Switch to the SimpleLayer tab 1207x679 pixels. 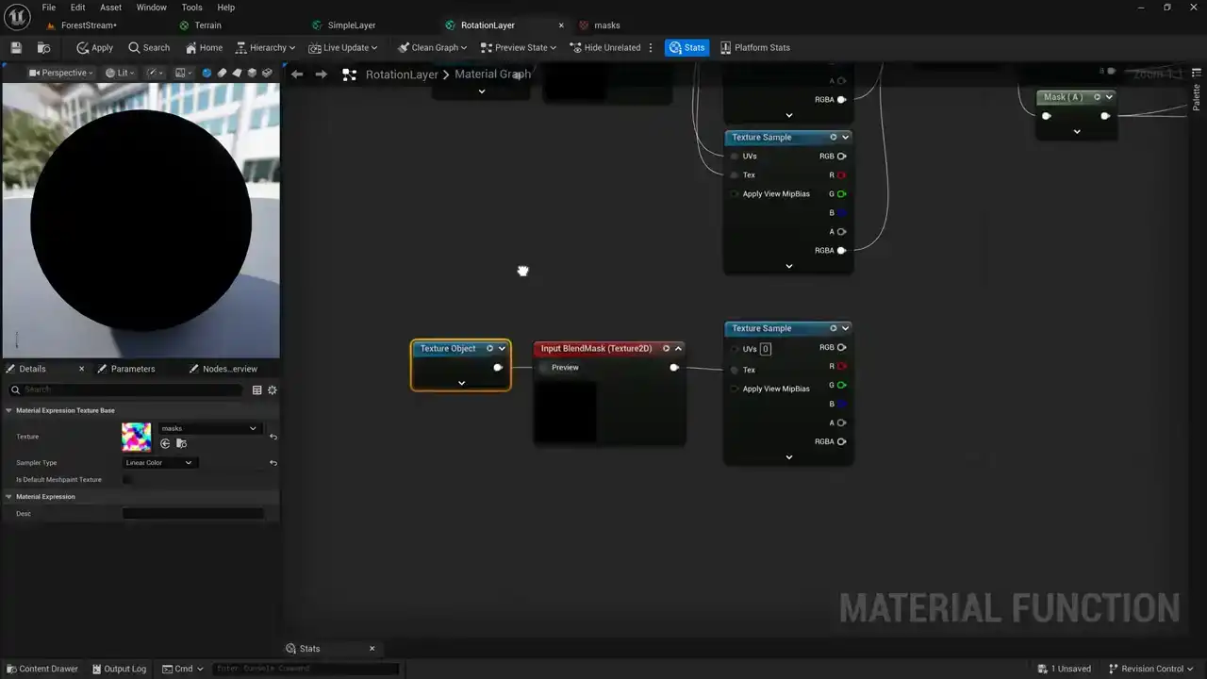[x=351, y=25]
